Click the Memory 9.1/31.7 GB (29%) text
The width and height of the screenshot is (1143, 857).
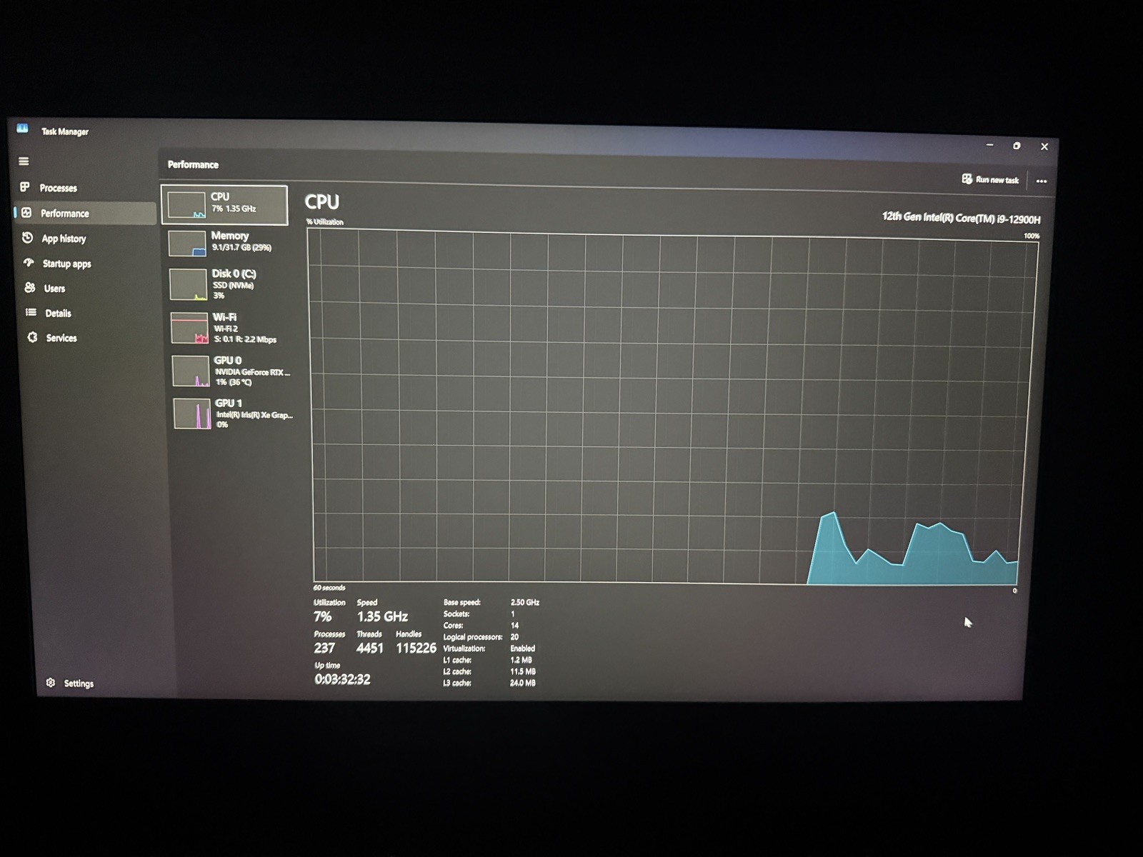coord(241,248)
